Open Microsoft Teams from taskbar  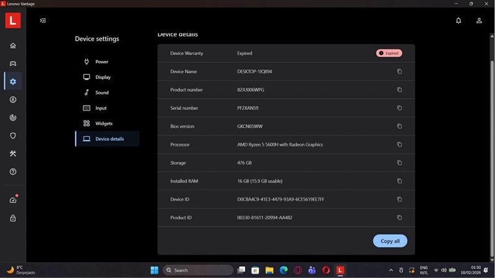(x=312, y=270)
